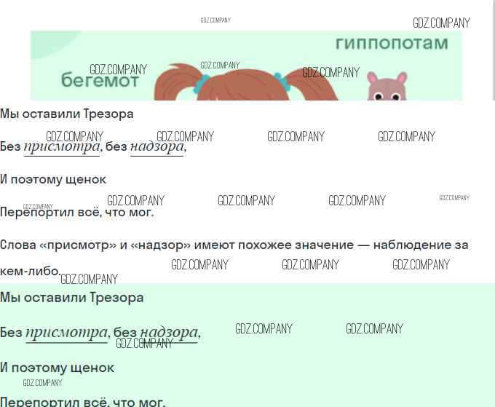Click the girl's blue hair tie on the left
The width and height of the screenshot is (495, 407).
pyautogui.click(x=201, y=84)
